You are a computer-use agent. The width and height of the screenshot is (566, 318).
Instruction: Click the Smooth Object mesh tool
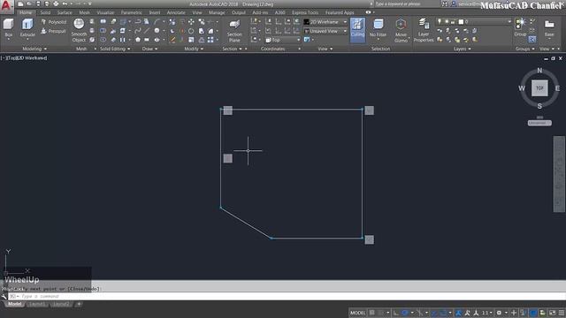point(79,30)
